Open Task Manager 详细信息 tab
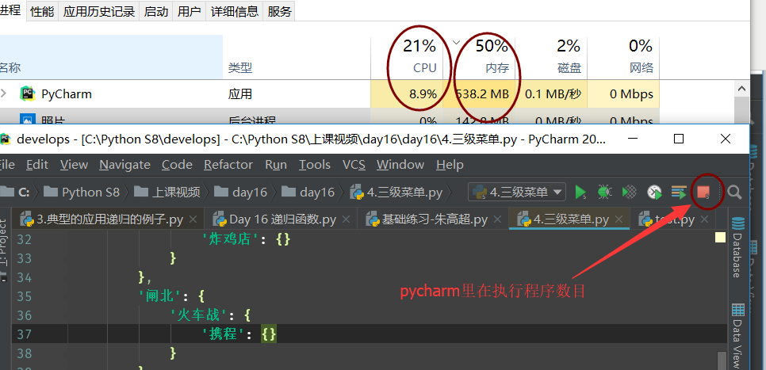Screen dimensions: 766x370 [x=235, y=12]
